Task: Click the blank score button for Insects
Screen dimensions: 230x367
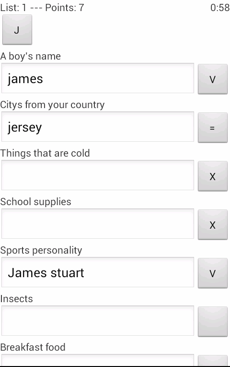Action: [x=212, y=321]
